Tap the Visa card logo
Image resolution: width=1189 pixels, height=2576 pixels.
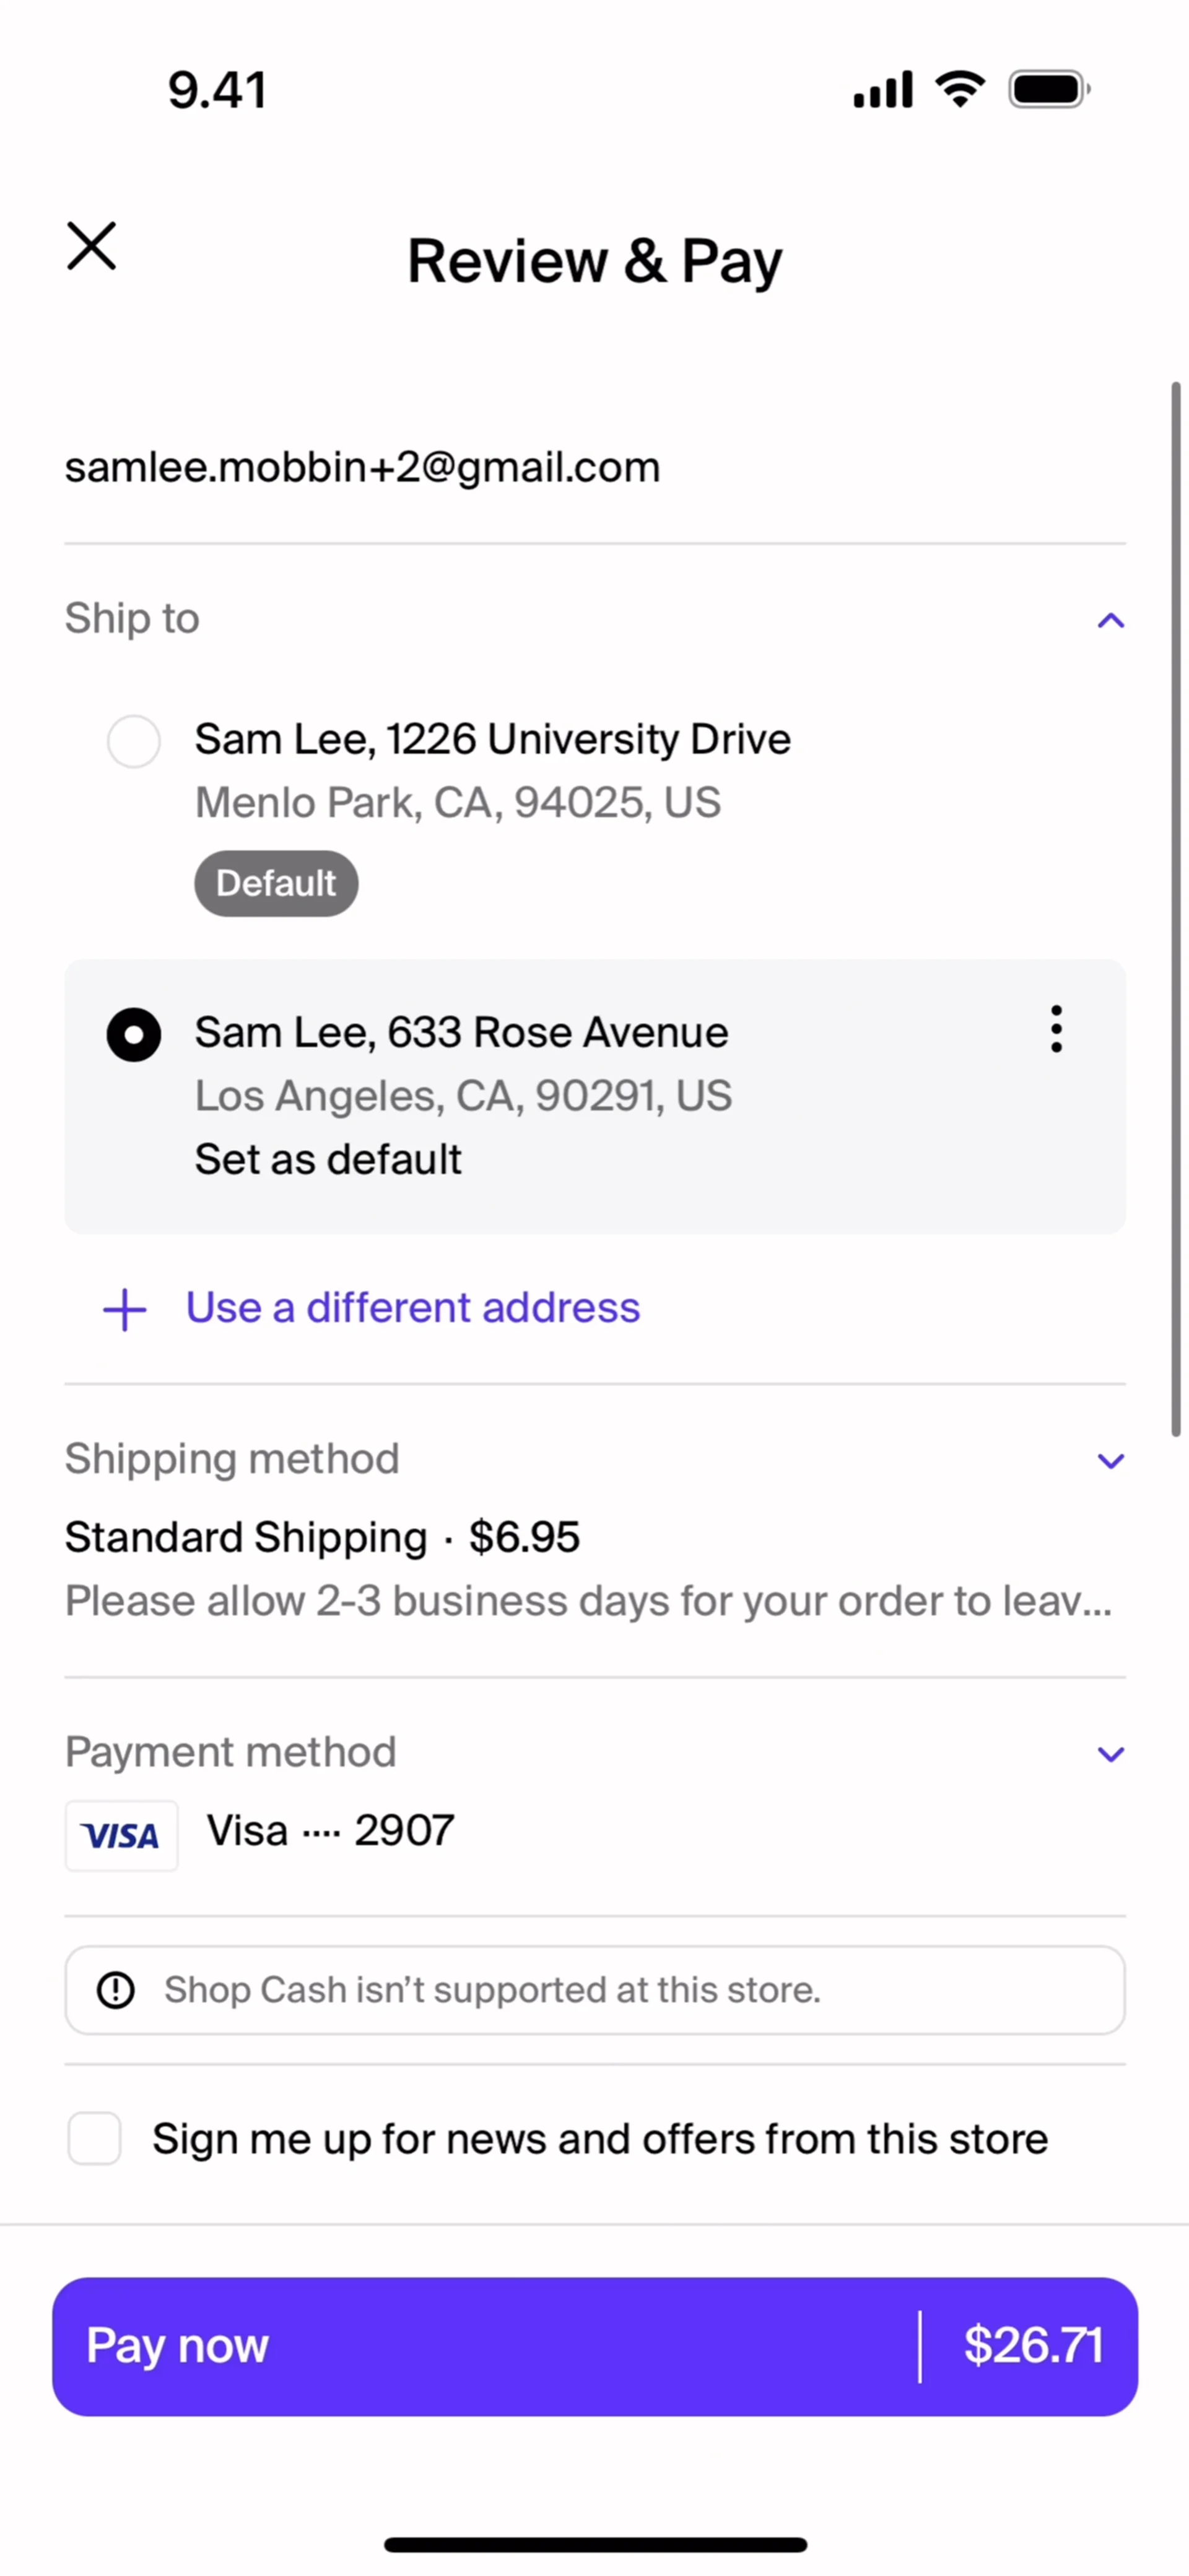(x=121, y=1835)
